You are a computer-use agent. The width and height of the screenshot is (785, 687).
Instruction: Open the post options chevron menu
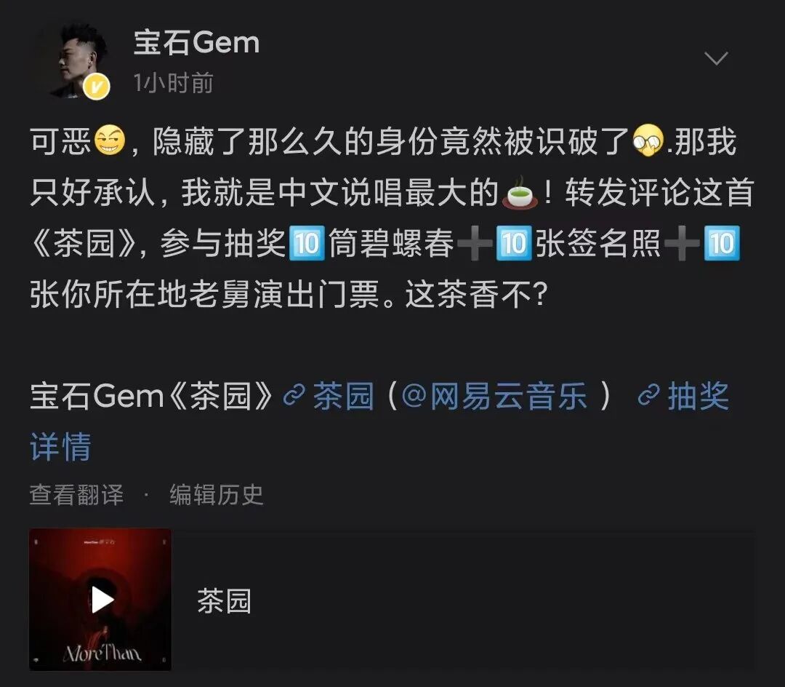point(716,58)
